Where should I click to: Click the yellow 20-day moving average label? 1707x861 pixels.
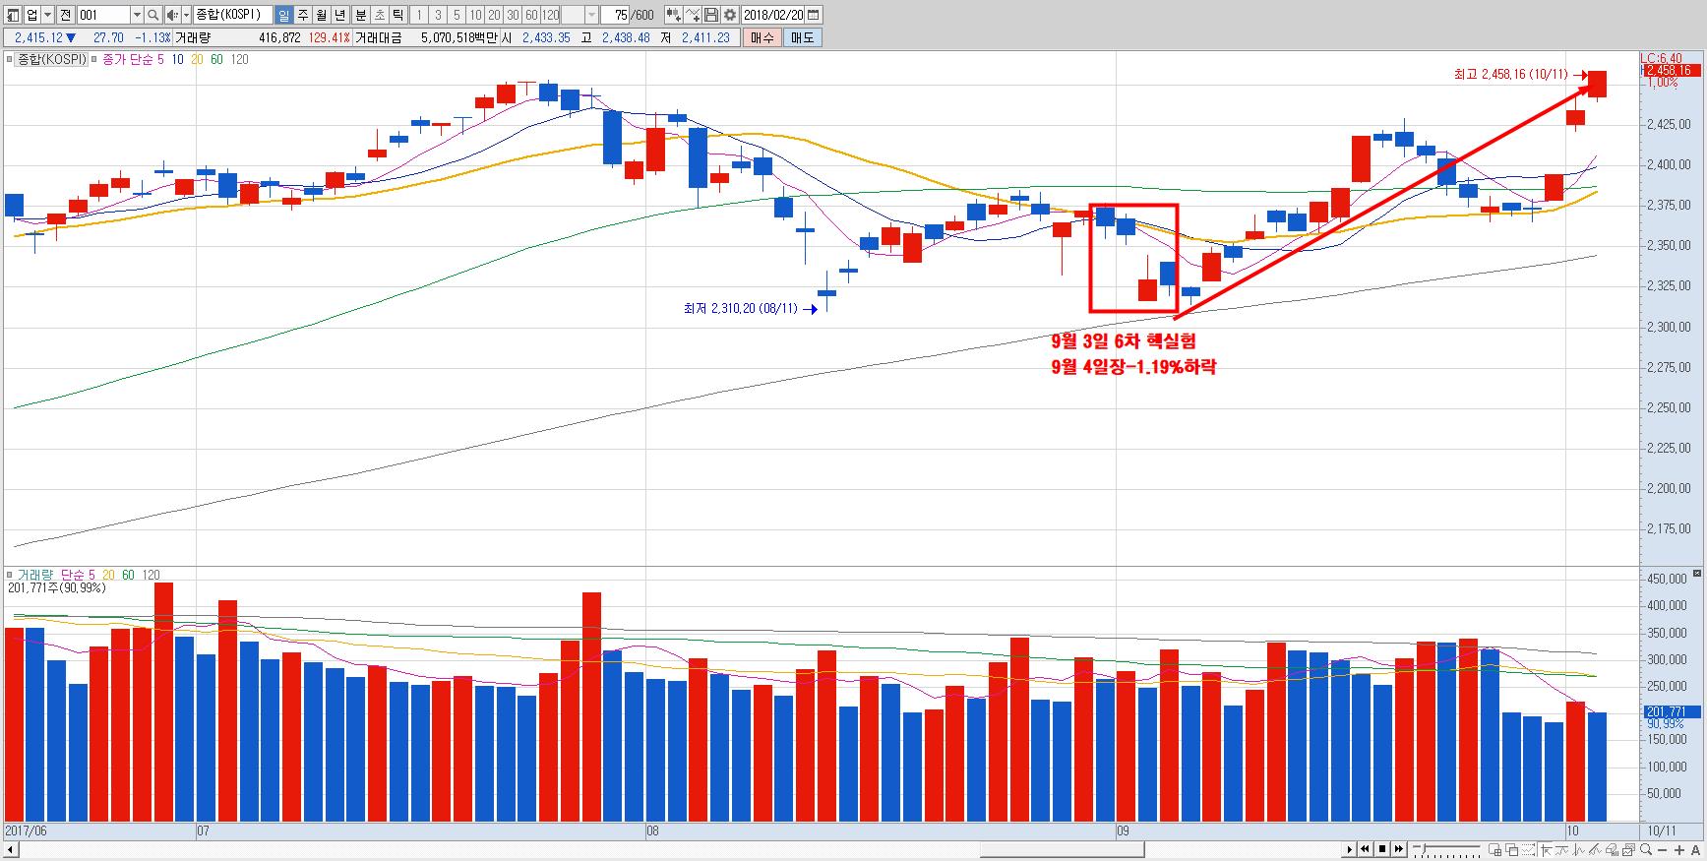coord(197,59)
